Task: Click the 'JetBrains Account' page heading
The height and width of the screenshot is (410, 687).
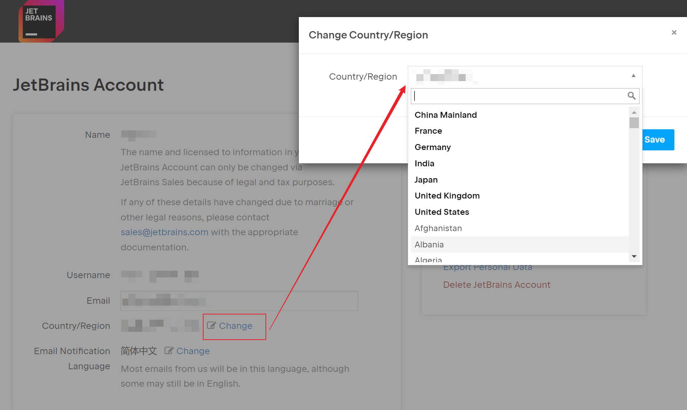Action: pyautogui.click(x=88, y=85)
